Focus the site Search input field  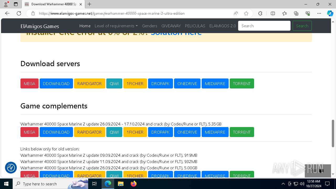click(x=264, y=26)
